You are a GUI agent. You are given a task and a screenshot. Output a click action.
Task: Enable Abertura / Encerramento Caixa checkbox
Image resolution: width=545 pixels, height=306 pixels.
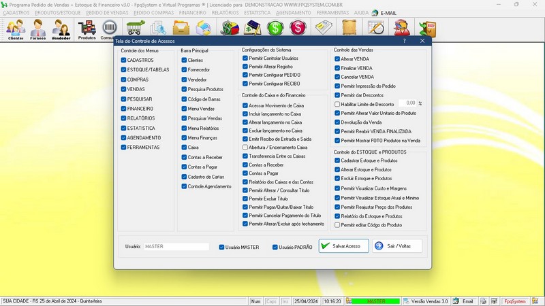pos(245,148)
